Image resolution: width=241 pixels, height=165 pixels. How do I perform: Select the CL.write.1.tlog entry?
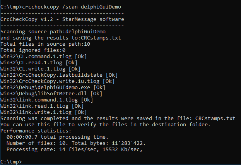[x=41, y=69]
